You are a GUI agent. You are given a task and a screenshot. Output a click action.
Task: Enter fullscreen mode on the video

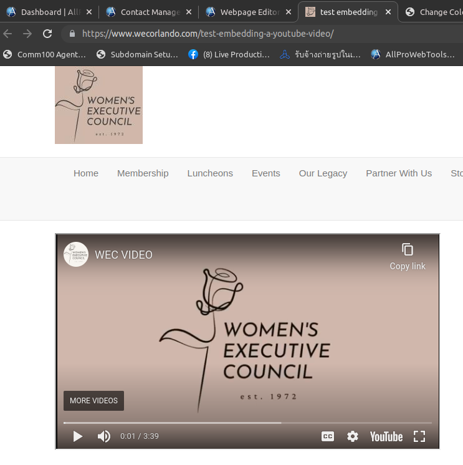click(x=419, y=436)
